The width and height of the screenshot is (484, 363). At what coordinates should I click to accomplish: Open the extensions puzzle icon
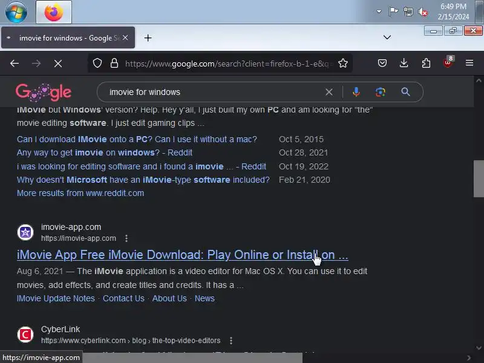click(426, 64)
